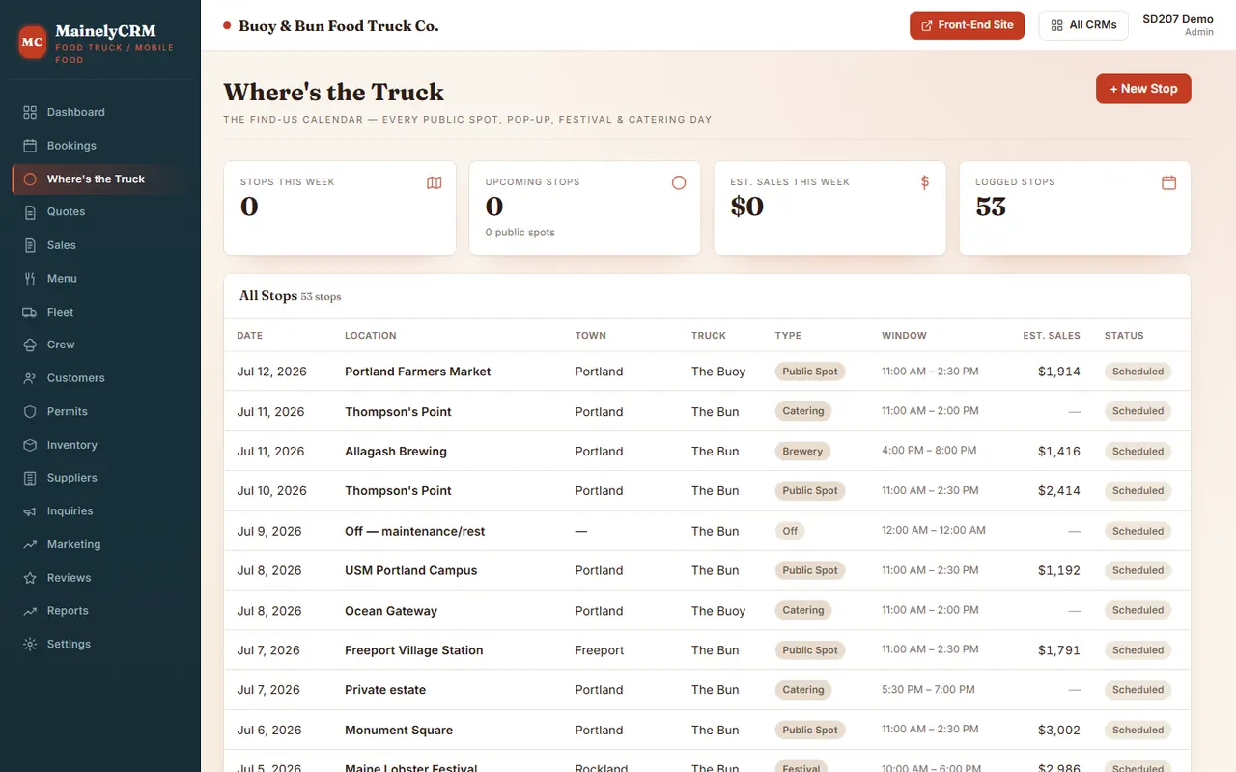Screen dimensions: 1236x772
Task: Go to the Reports page
Action: [100, 611]
